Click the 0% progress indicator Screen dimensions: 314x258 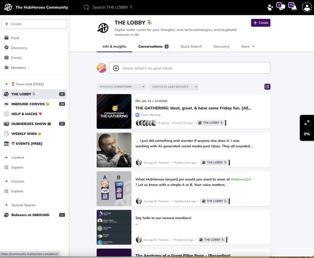pyautogui.click(x=307, y=134)
